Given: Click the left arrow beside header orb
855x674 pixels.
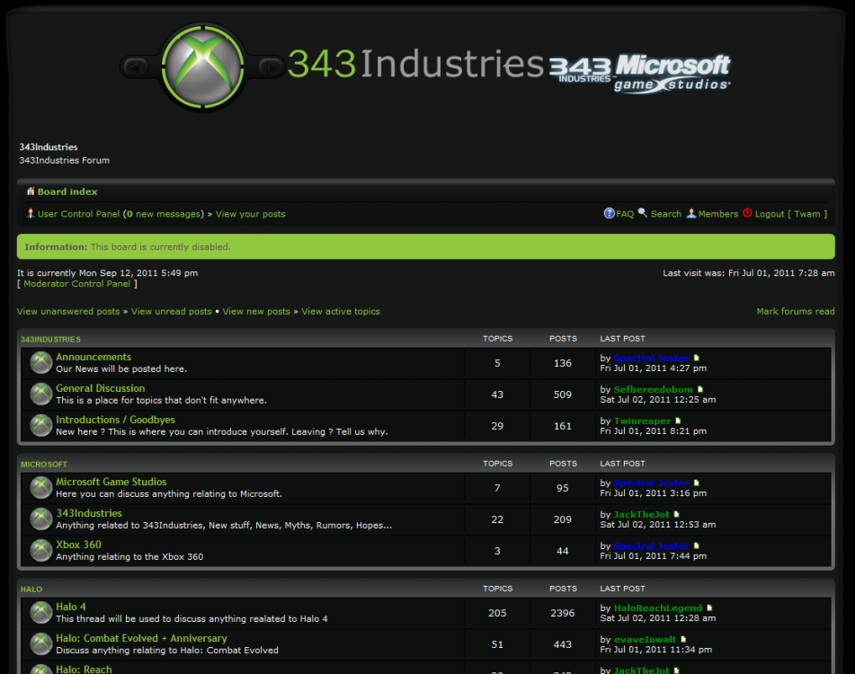Looking at the screenshot, I should click(135, 67).
